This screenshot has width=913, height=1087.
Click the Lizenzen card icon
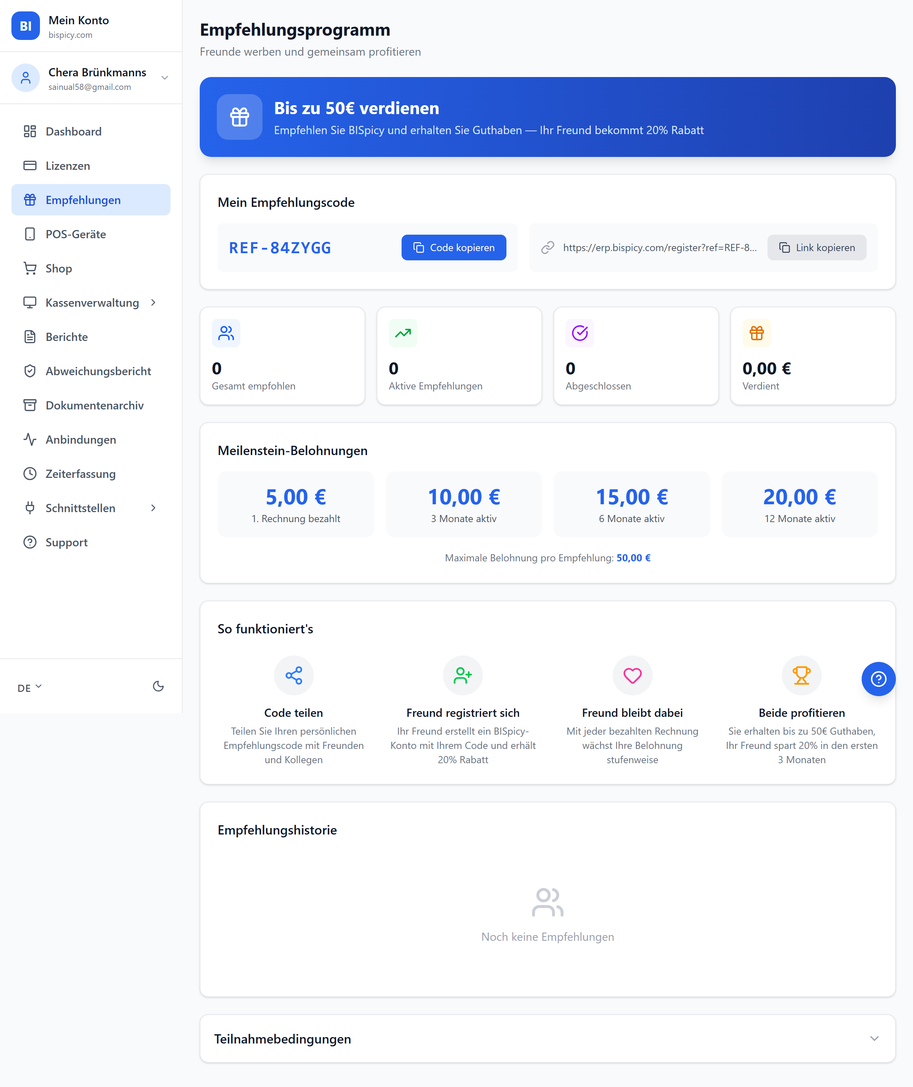pyautogui.click(x=30, y=165)
